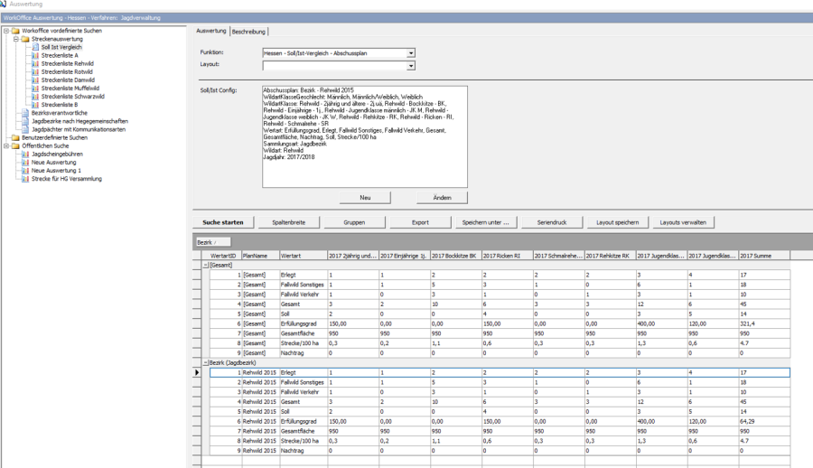
Task: Open Jagdscheingebühren chart icon in tree
Action: point(26,154)
